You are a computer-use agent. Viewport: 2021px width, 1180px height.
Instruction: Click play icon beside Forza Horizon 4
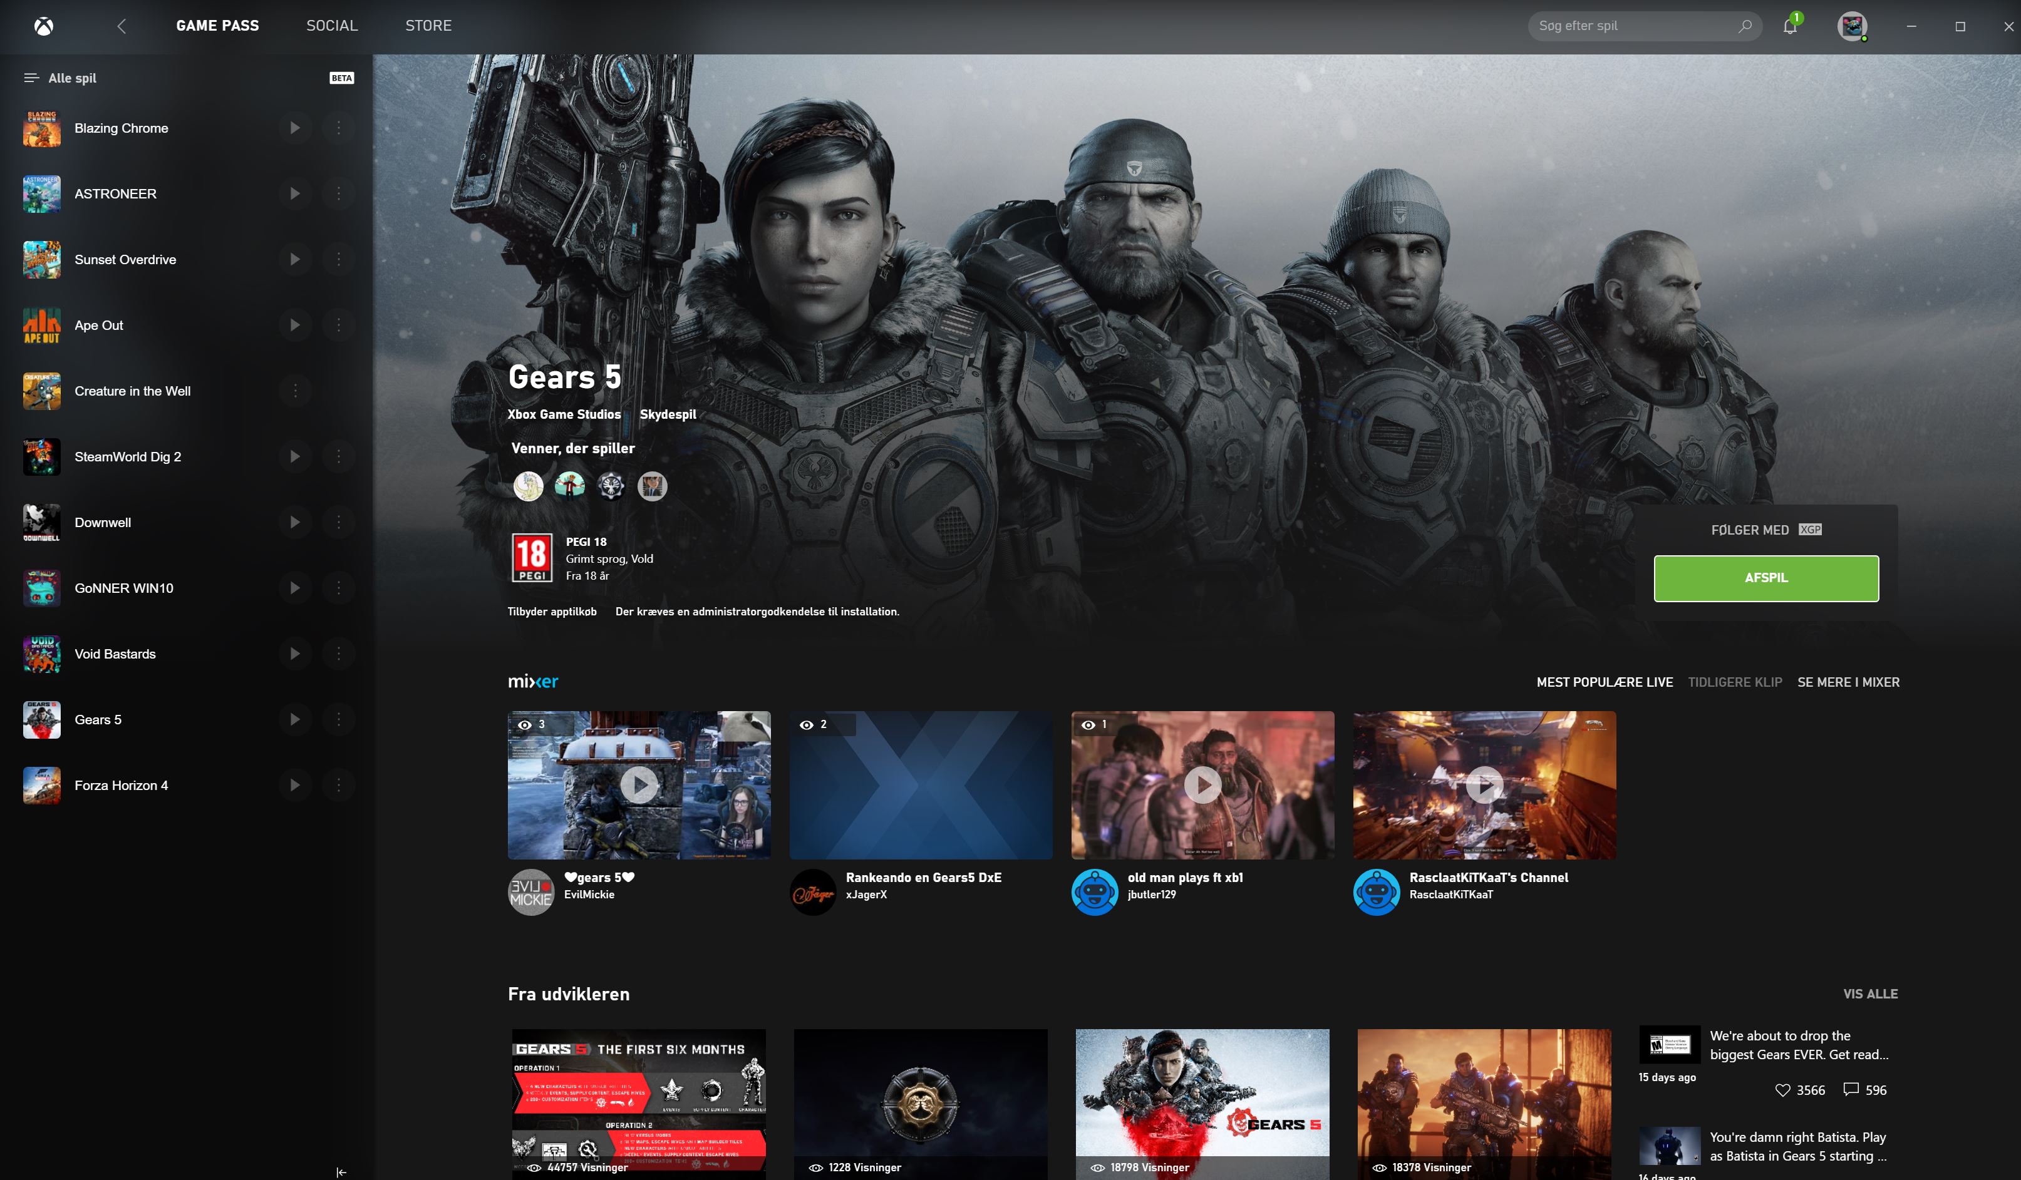(294, 786)
